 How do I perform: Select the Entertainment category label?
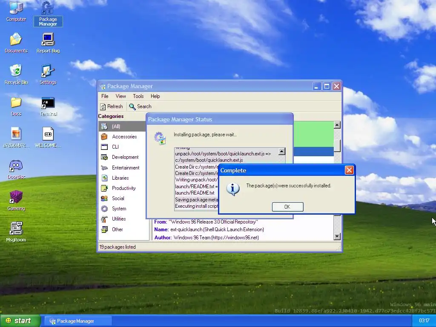coord(126,168)
